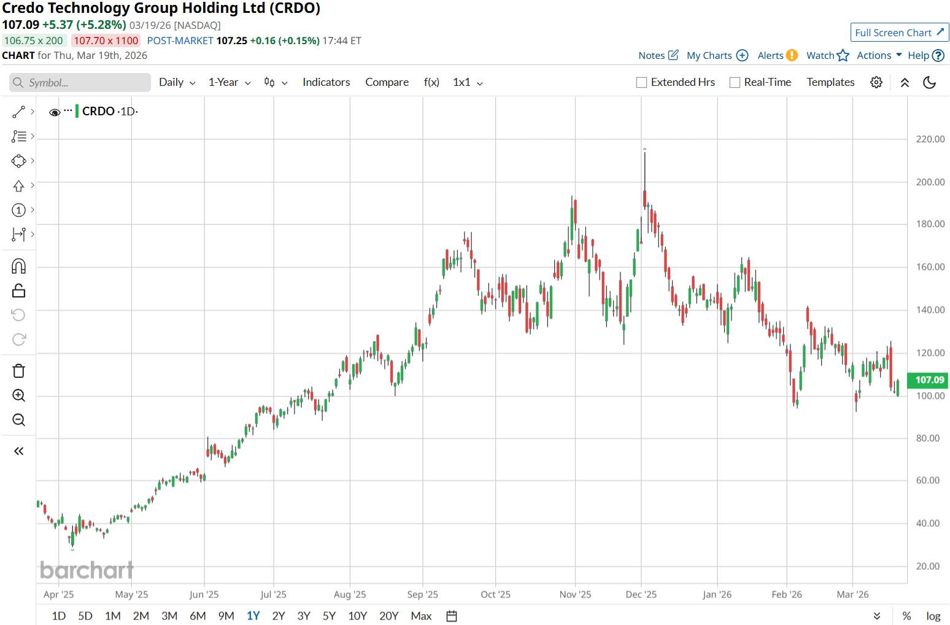Delete drawings with the trash icon
Viewport: 950px width, 625px height.
tap(18, 371)
